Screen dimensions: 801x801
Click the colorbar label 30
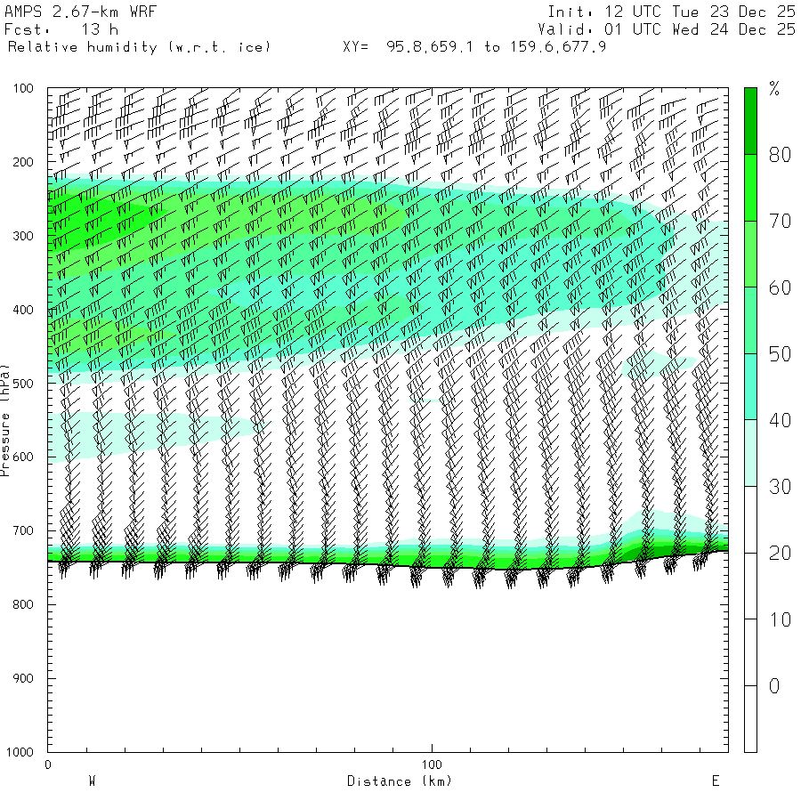pyautogui.click(x=780, y=487)
